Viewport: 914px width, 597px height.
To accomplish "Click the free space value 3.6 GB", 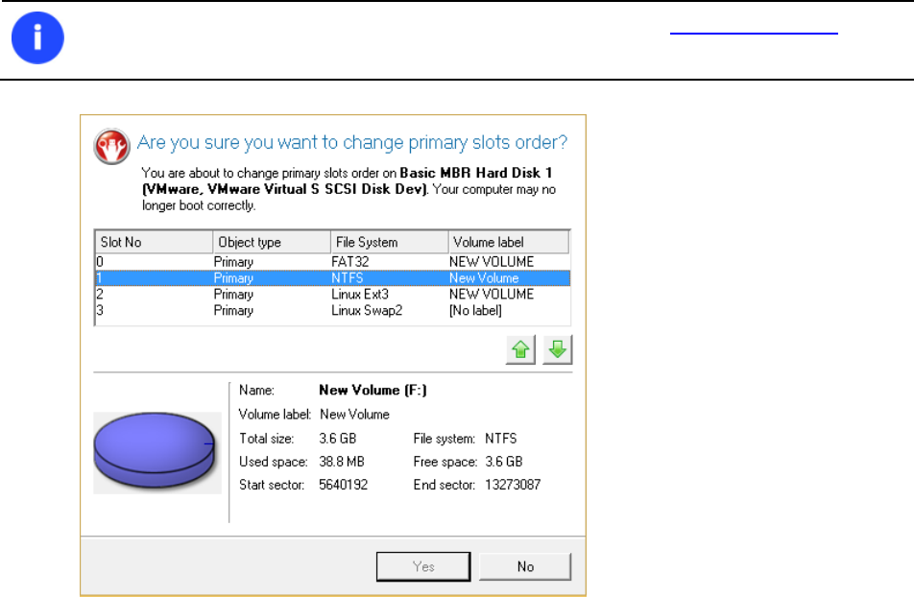I will (504, 462).
